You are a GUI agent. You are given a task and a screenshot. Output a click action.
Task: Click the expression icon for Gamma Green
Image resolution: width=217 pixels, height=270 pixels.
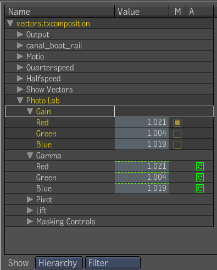tap(200, 177)
